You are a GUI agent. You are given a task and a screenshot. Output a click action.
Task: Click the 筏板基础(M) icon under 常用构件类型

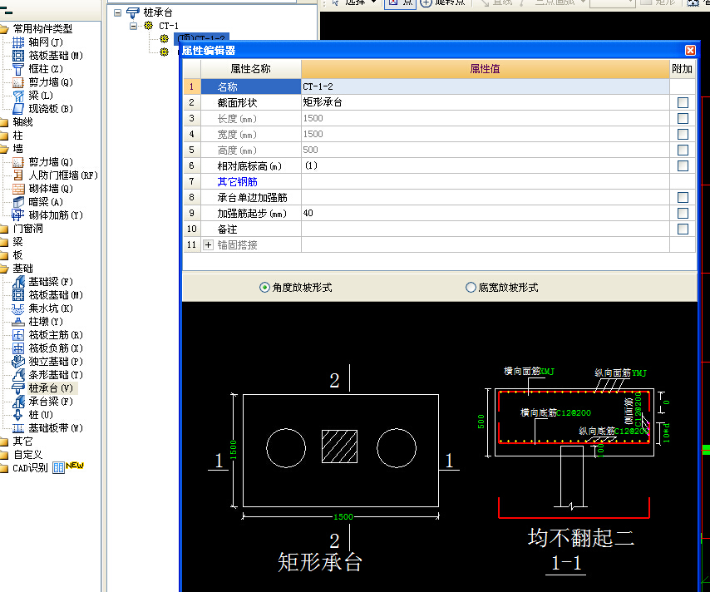pos(18,56)
